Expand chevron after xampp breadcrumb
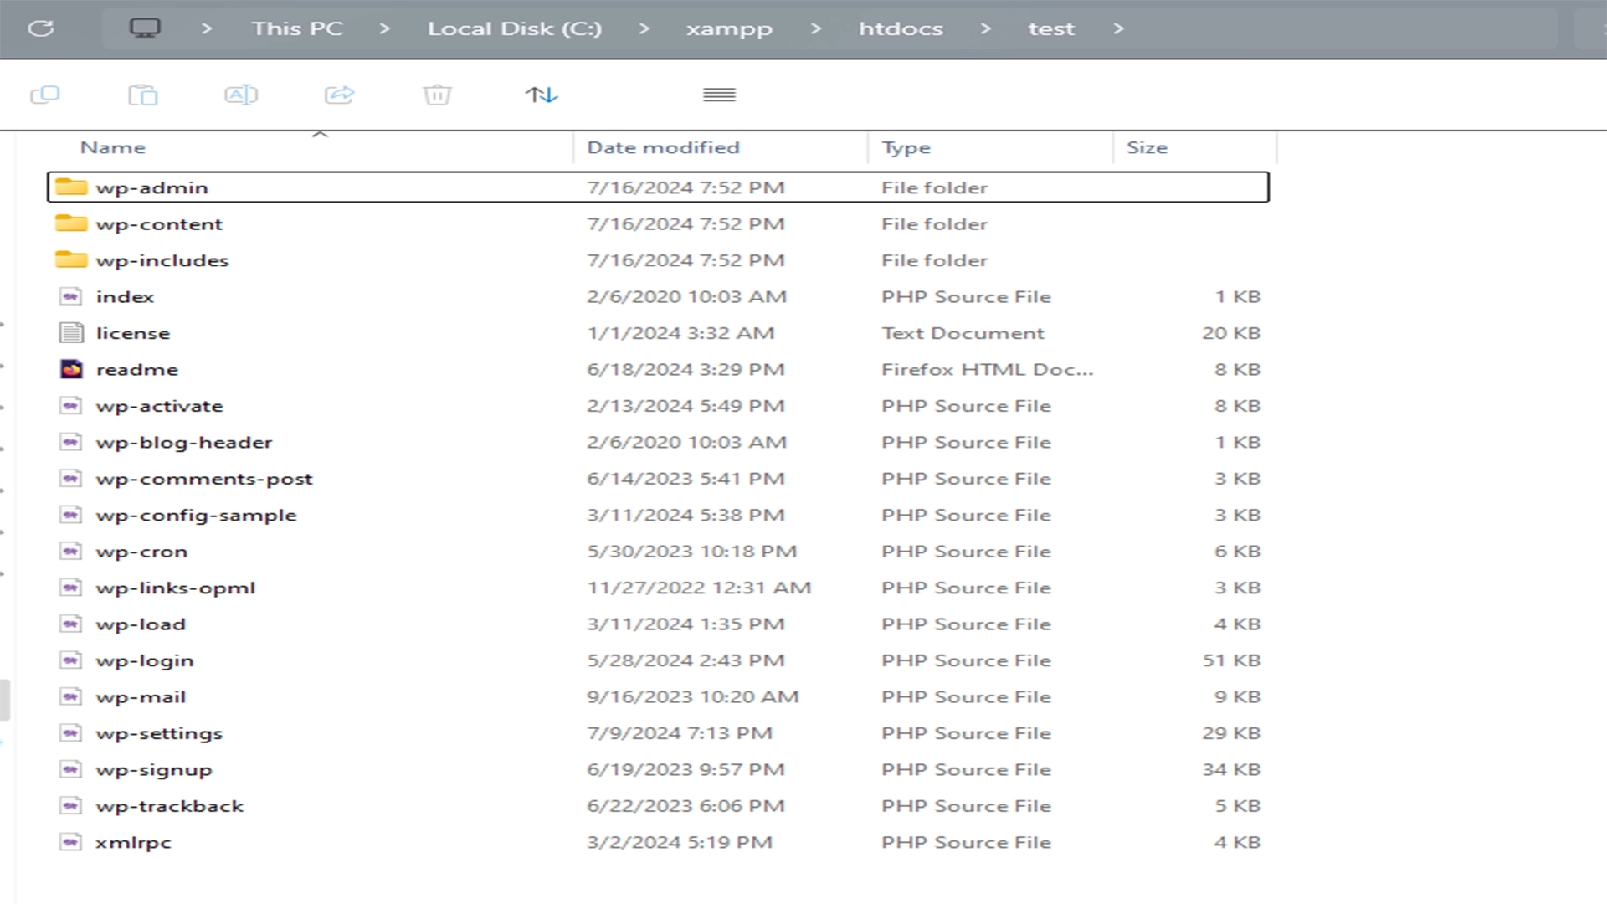Screen dimensions: 1607x904 (x=816, y=28)
